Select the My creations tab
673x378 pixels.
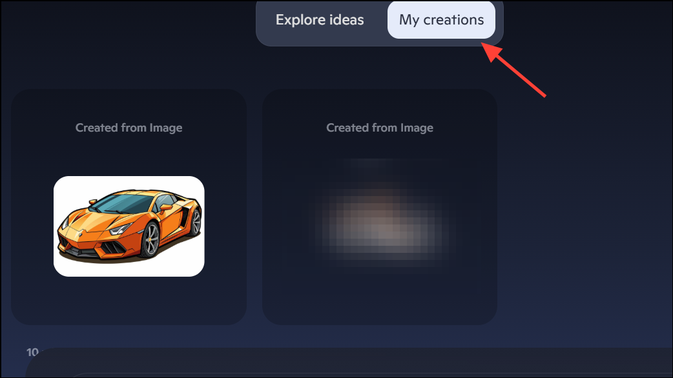441,20
